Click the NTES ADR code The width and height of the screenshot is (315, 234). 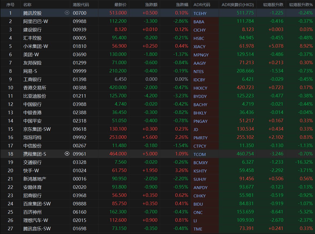(x=198, y=71)
